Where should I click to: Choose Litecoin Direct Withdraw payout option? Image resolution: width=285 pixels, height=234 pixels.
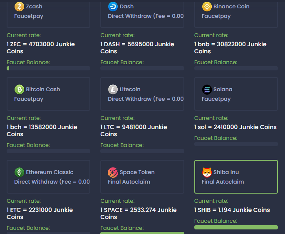(142, 94)
